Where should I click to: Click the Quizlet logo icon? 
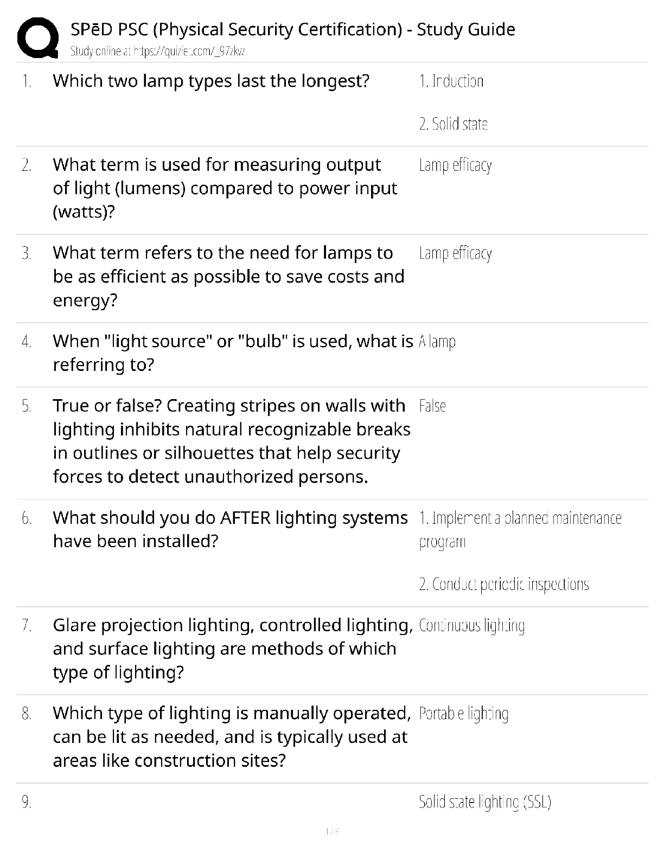[38, 37]
